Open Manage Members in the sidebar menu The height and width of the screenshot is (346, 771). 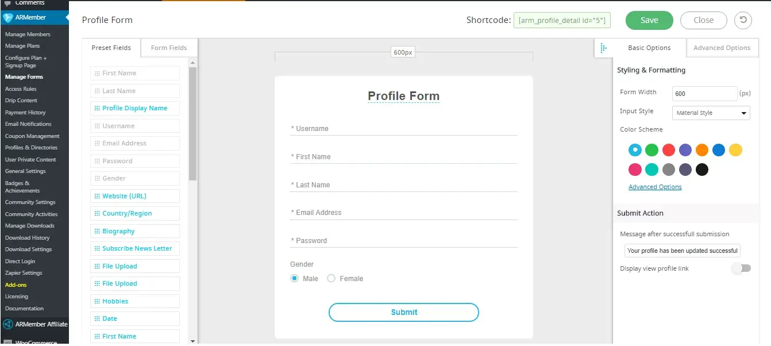pyautogui.click(x=28, y=34)
